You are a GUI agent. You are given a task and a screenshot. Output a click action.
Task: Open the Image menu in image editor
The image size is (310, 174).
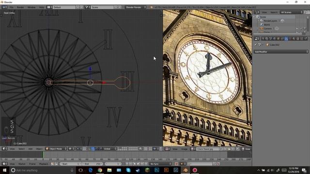click(x=184, y=149)
